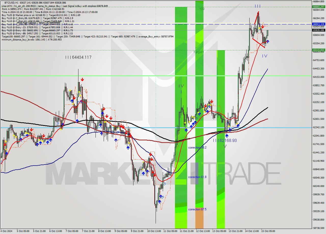Click the green 65115.053 price tag
The image size is (326, 234).
click(x=319, y=50)
